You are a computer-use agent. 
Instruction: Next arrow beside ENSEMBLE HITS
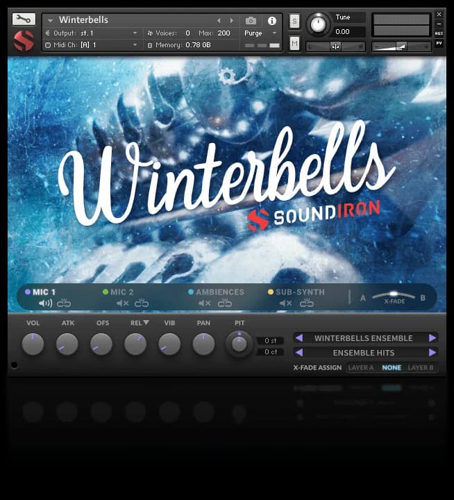click(x=432, y=352)
